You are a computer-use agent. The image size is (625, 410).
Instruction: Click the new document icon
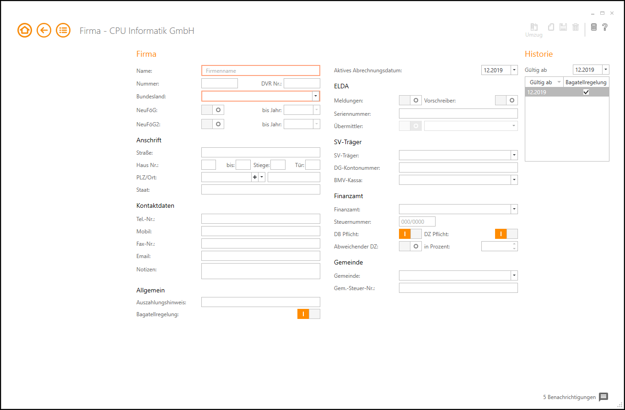click(551, 27)
